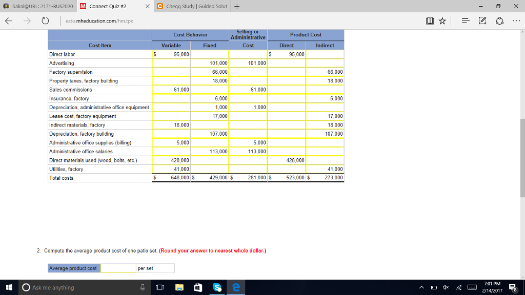Click the 'Product Cost' column header
525x295 pixels.
pyautogui.click(x=306, y=35)
